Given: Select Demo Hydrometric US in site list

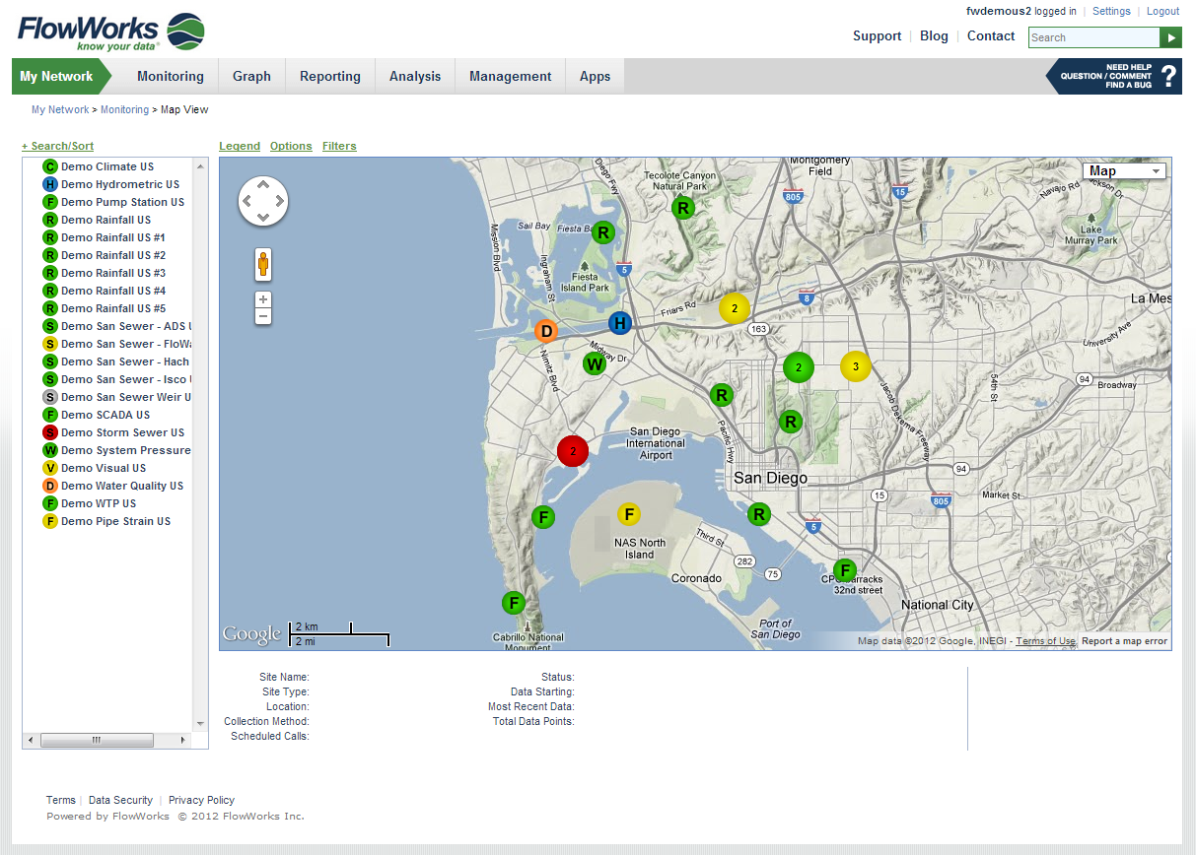Looking at the screenshot, I should pos(120,184).
